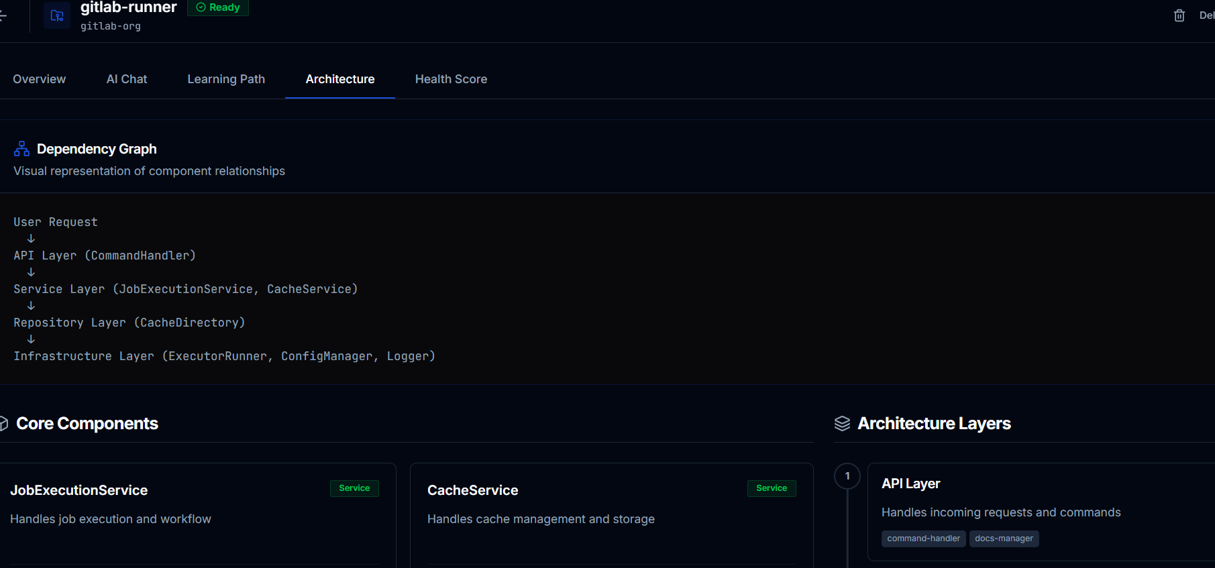Switch to the AI Chat tab
The height and width of the screenshot is (568, 1215).
pyautogui.click(x=127, y=79)
